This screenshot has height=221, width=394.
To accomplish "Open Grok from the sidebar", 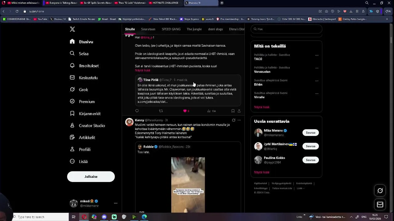I will click(79, 90).
